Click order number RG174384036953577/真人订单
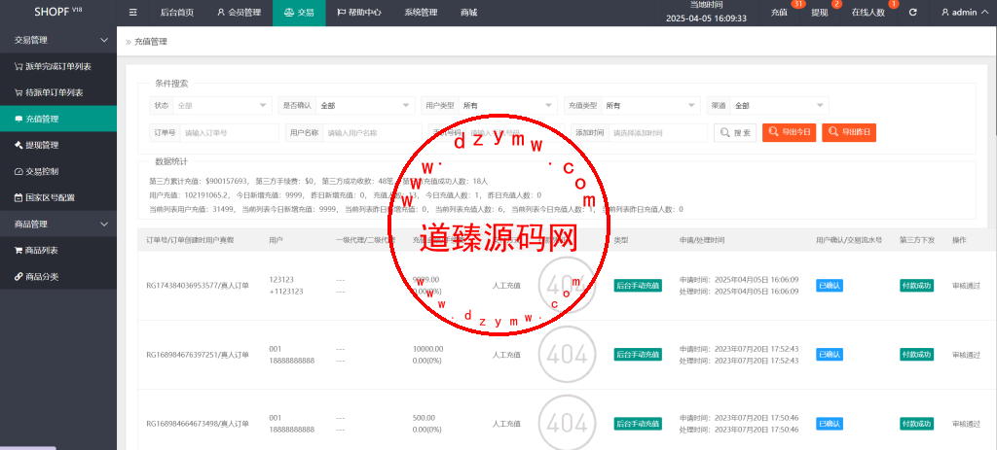Image resolution: width=997 pixels, height=450 pixels. (x=198, y=286)
